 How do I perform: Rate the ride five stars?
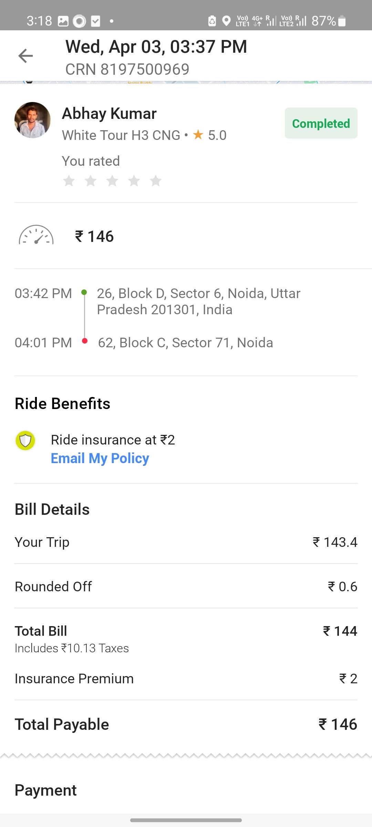[x=156, y=181]
